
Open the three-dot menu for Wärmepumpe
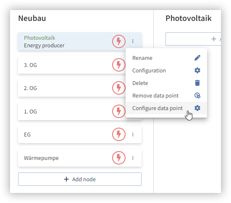(133, 158)
